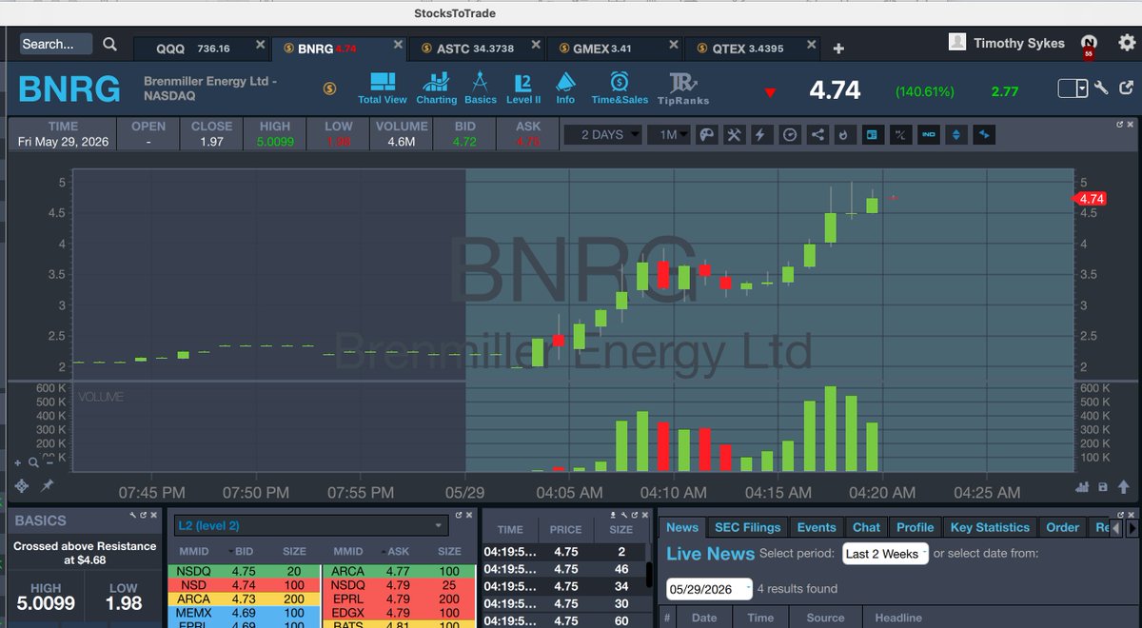Viewport: 1142px width, 628px height.
Task: Open the Total View layout
Action: [382, 88]
